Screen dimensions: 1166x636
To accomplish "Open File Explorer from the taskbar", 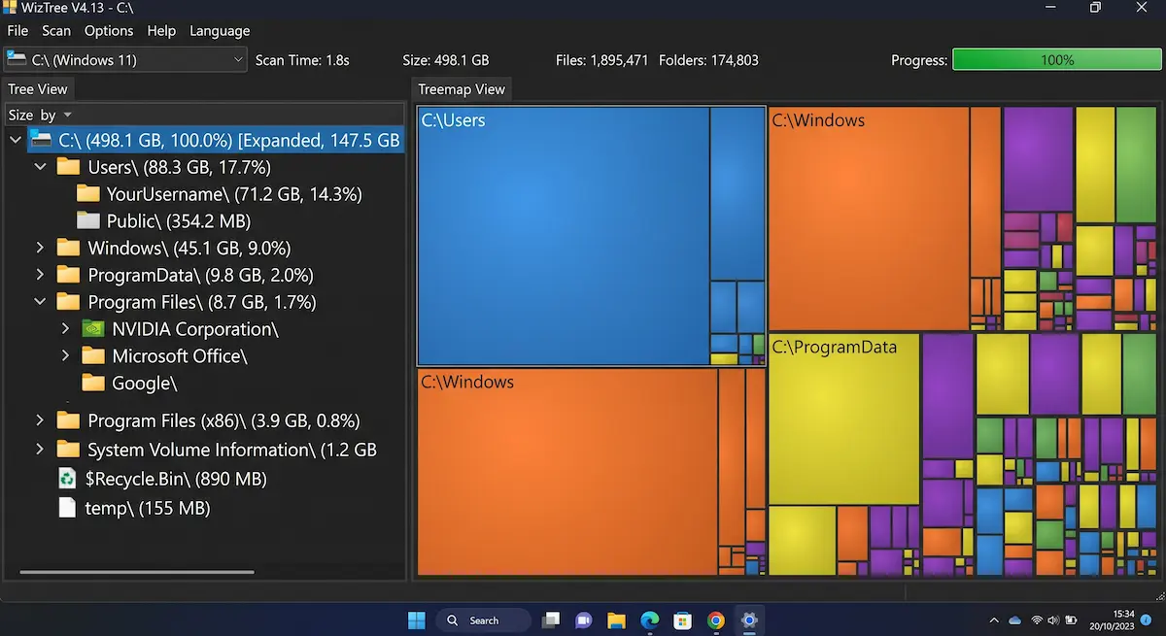I will pos(616,619).
